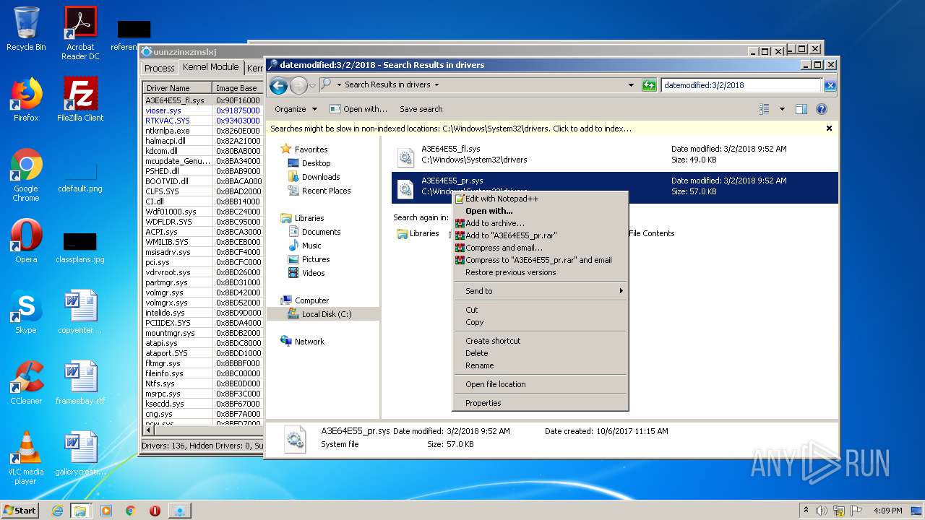Image resolution: width=925 pixels, height=520 pixels.
Task: Select Open file location entry
Action: 540,384
